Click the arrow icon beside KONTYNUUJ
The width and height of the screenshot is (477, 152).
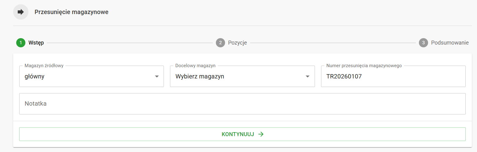point(261,134)
